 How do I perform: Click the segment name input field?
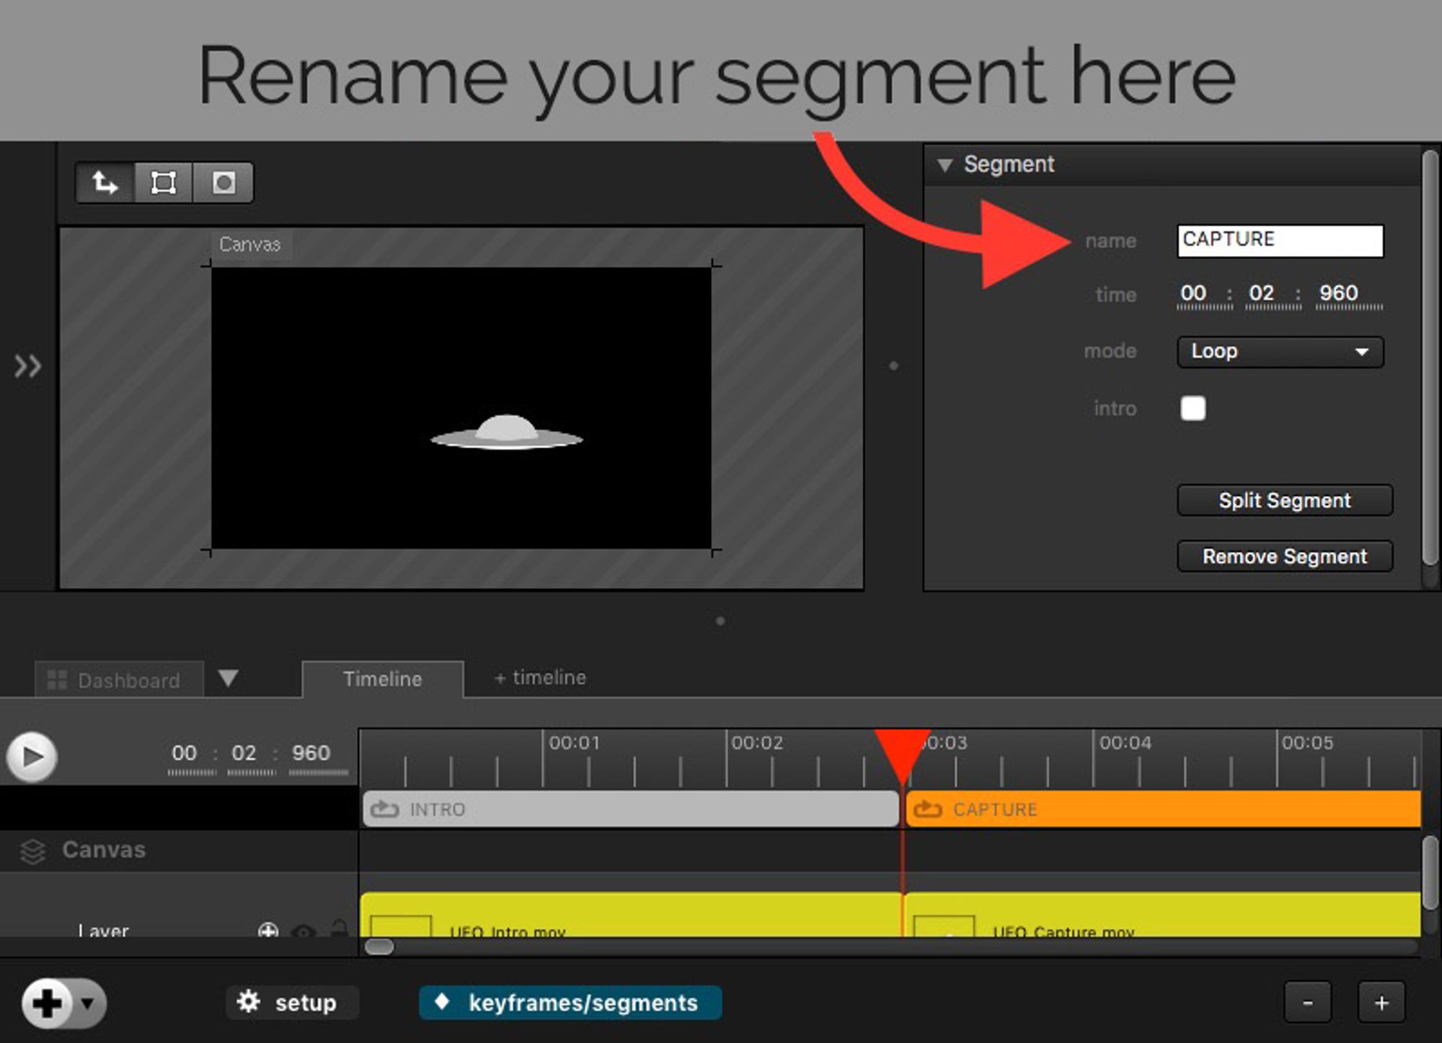pos(1280,241)
